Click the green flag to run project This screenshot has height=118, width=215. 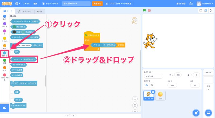[145, 11]
